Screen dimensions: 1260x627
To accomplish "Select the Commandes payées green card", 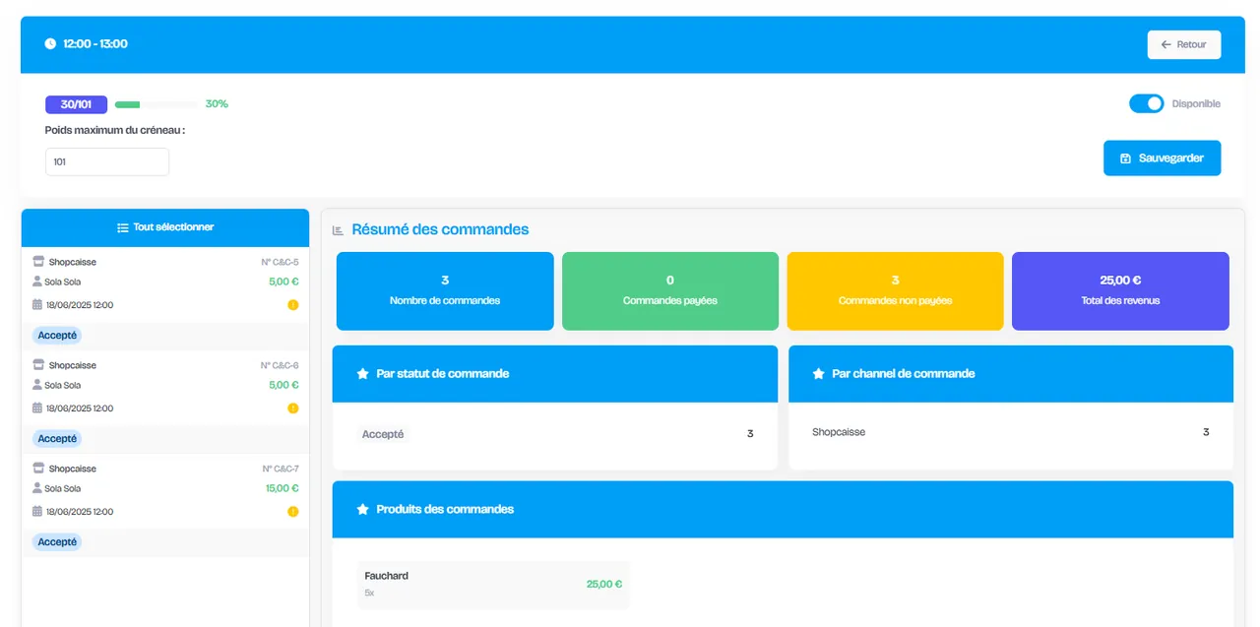I will (670, 291).
